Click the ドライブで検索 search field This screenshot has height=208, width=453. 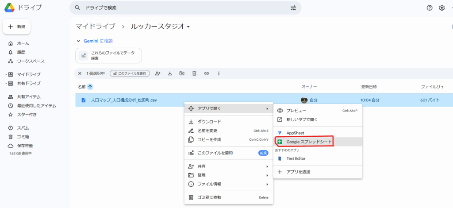click(177, 8)
